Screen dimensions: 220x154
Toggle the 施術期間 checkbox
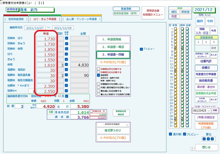click(x=99, y=75)
